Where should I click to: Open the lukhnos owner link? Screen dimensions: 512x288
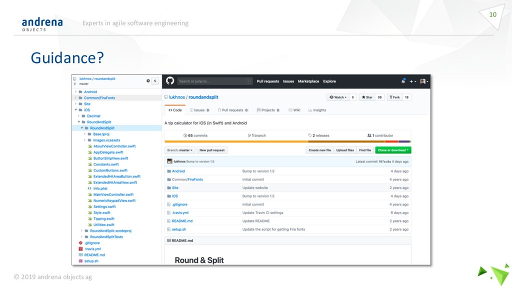pyautogui.click(x=176, y=97)
